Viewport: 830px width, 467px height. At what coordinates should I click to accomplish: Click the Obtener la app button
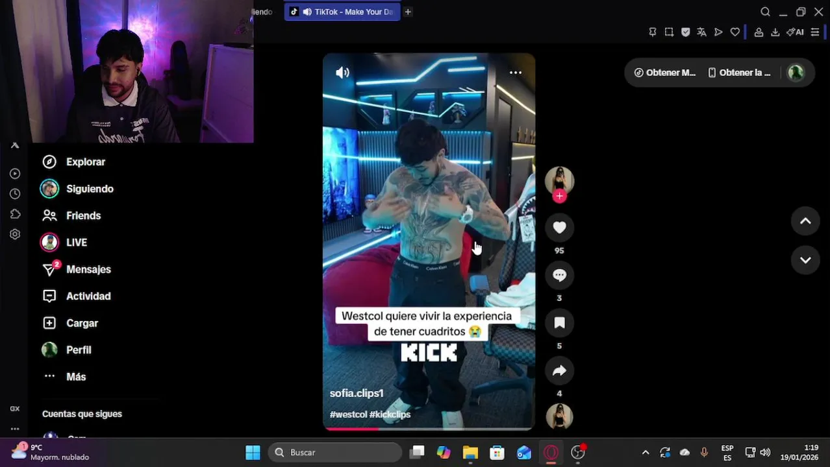tap(739, 73)
